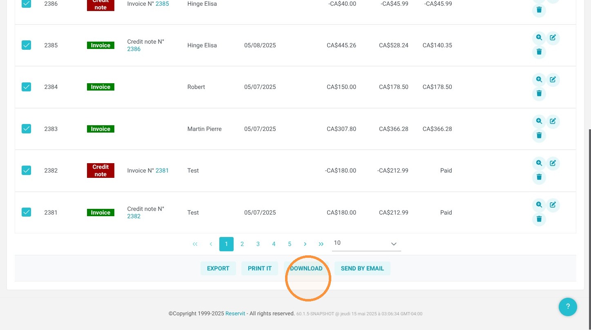Delete invoice 2385 using trash icon
Screen dimensions: 591x330
point(539,52)
